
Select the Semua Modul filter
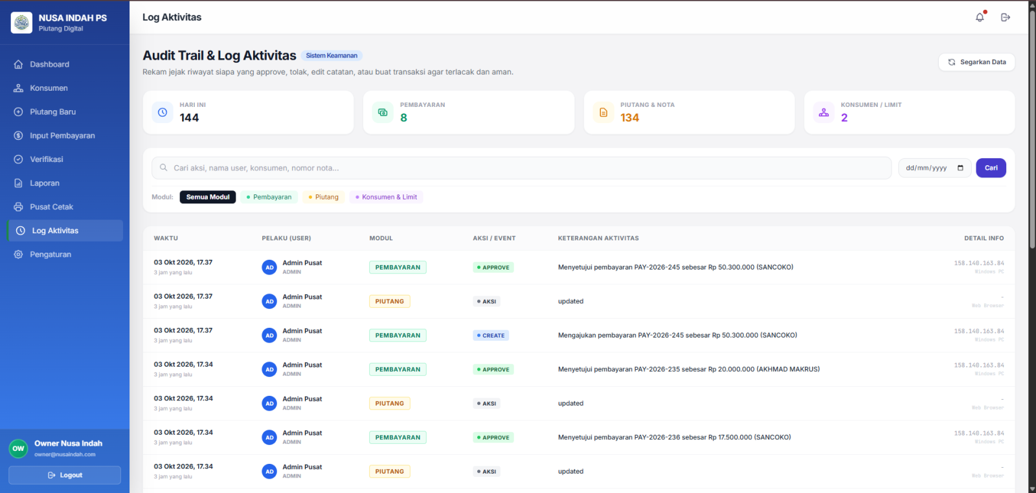(208, 197)
